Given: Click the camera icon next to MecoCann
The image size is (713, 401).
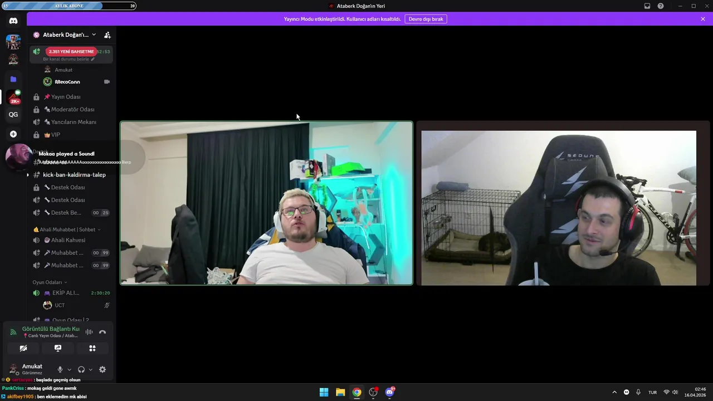Looking at the screenshot, I should (107, 82).
